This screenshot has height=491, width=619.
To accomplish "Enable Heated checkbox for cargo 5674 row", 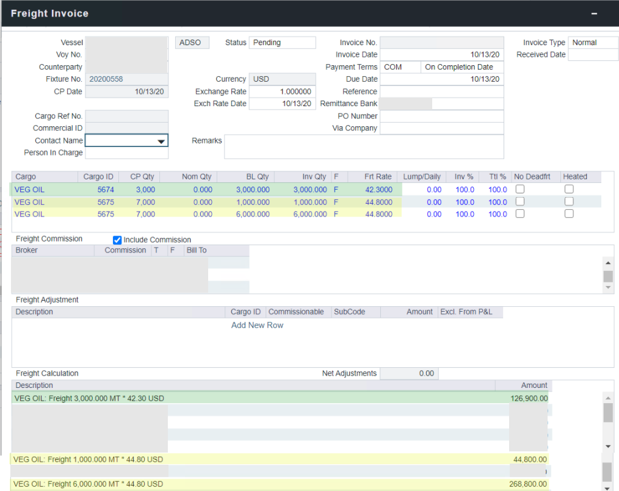I will click(x=569, y=190).
